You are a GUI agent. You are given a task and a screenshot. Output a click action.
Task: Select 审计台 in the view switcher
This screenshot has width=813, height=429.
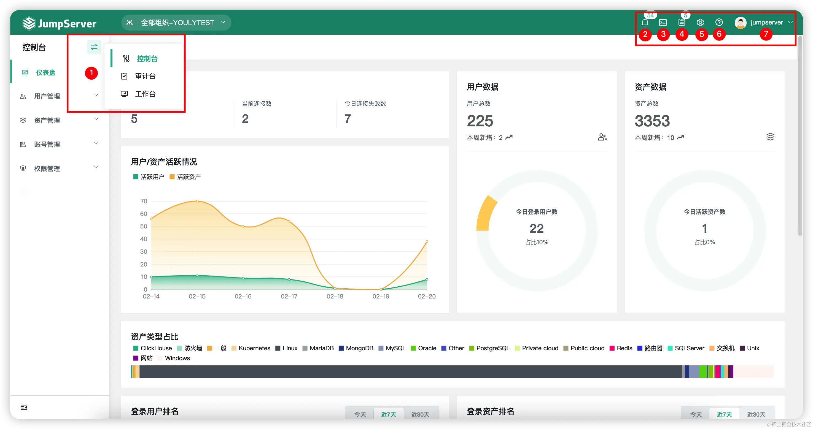(x=145, y=76)
